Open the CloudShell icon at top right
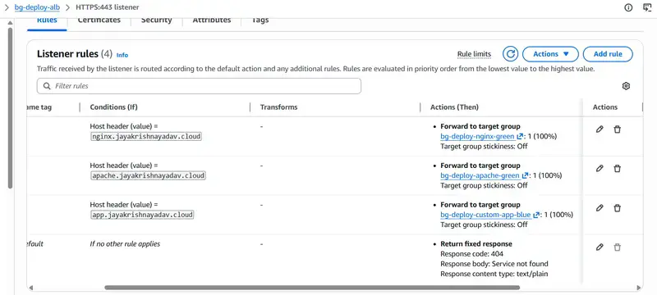The height and width of the screenshot is (295, 657). tap(647, 7)
